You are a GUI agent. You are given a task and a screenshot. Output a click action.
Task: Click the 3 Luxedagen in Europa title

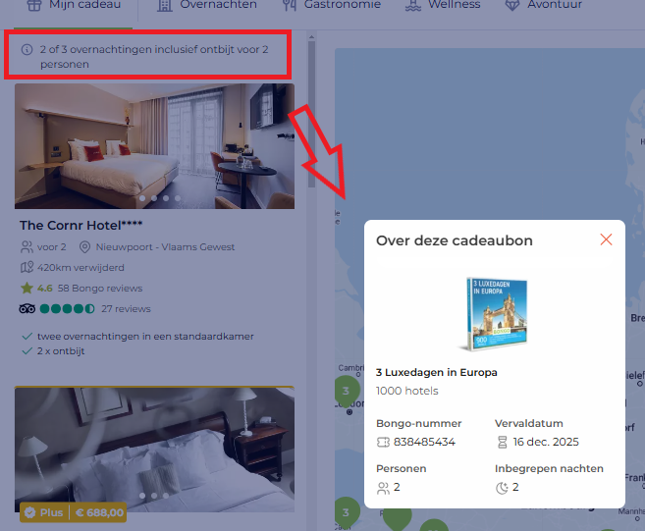click(437, 373)
